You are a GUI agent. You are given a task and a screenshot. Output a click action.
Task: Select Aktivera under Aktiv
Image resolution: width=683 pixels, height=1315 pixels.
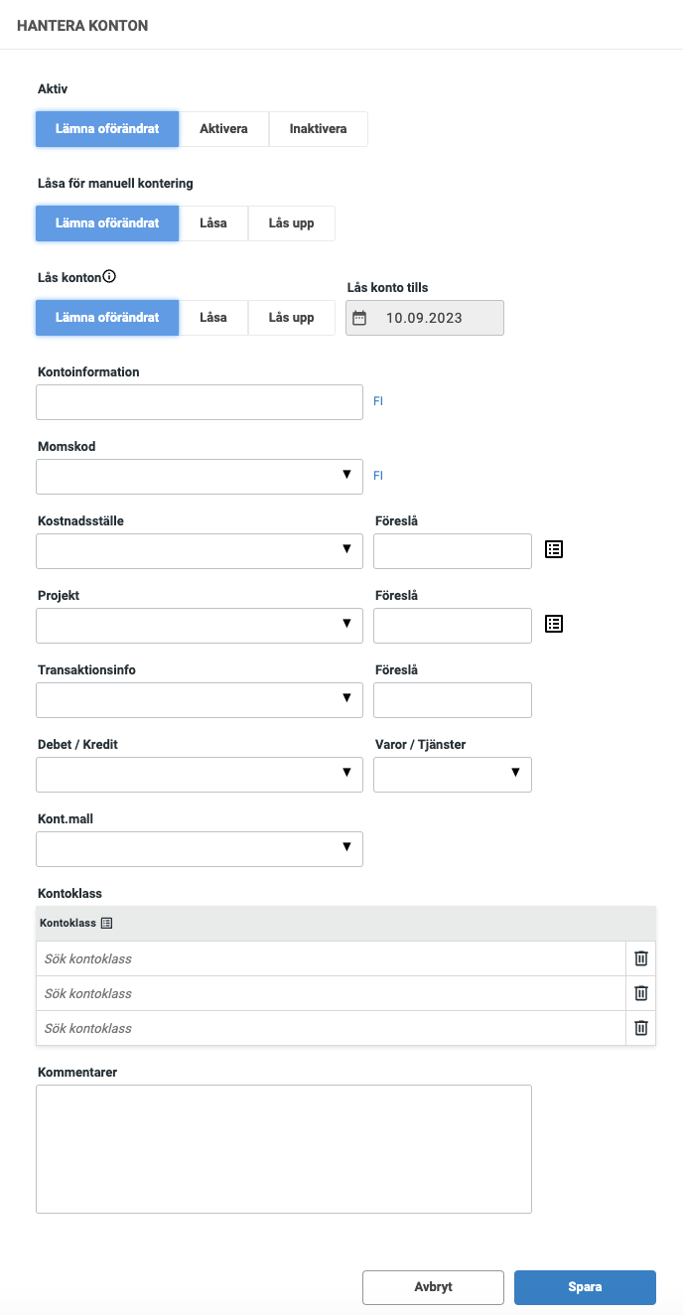coord(223,129)
